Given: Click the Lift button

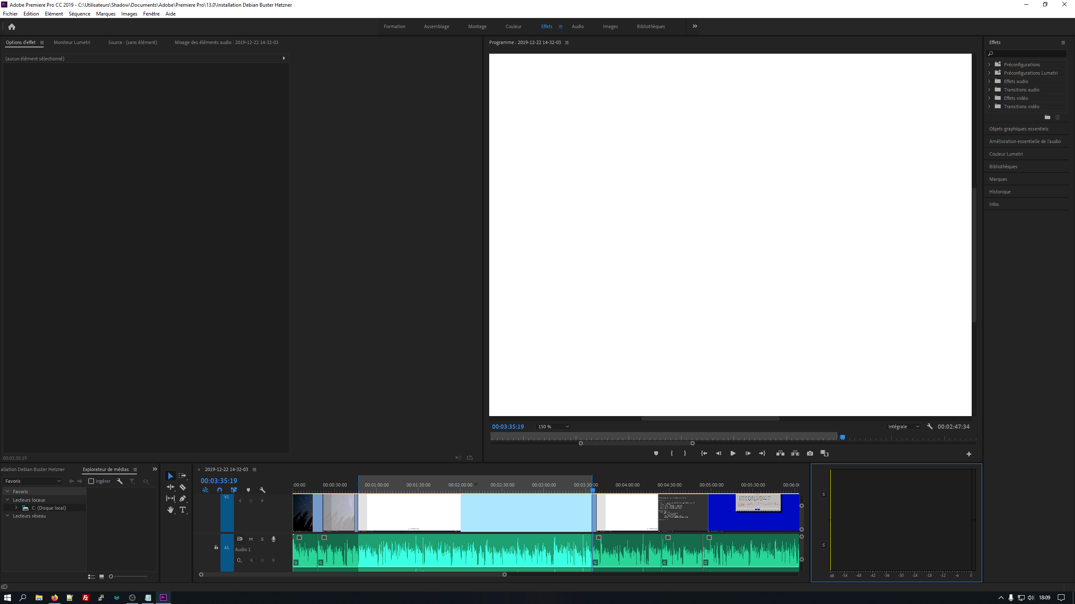Looking at the screenshot, I should point(780,453).
